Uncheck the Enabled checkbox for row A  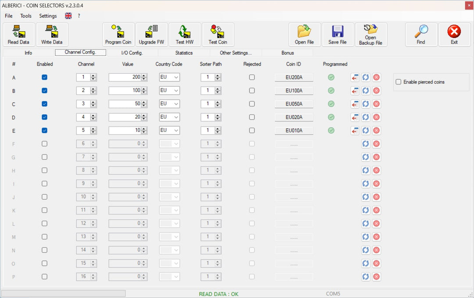point(44,77)
